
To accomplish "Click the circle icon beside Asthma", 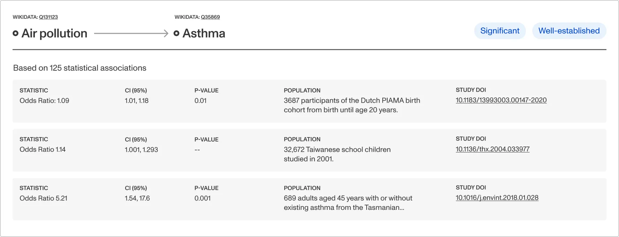I will [176, 33].
